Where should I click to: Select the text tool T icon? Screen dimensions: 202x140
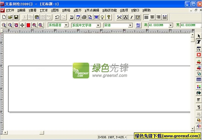pos(199,42)
